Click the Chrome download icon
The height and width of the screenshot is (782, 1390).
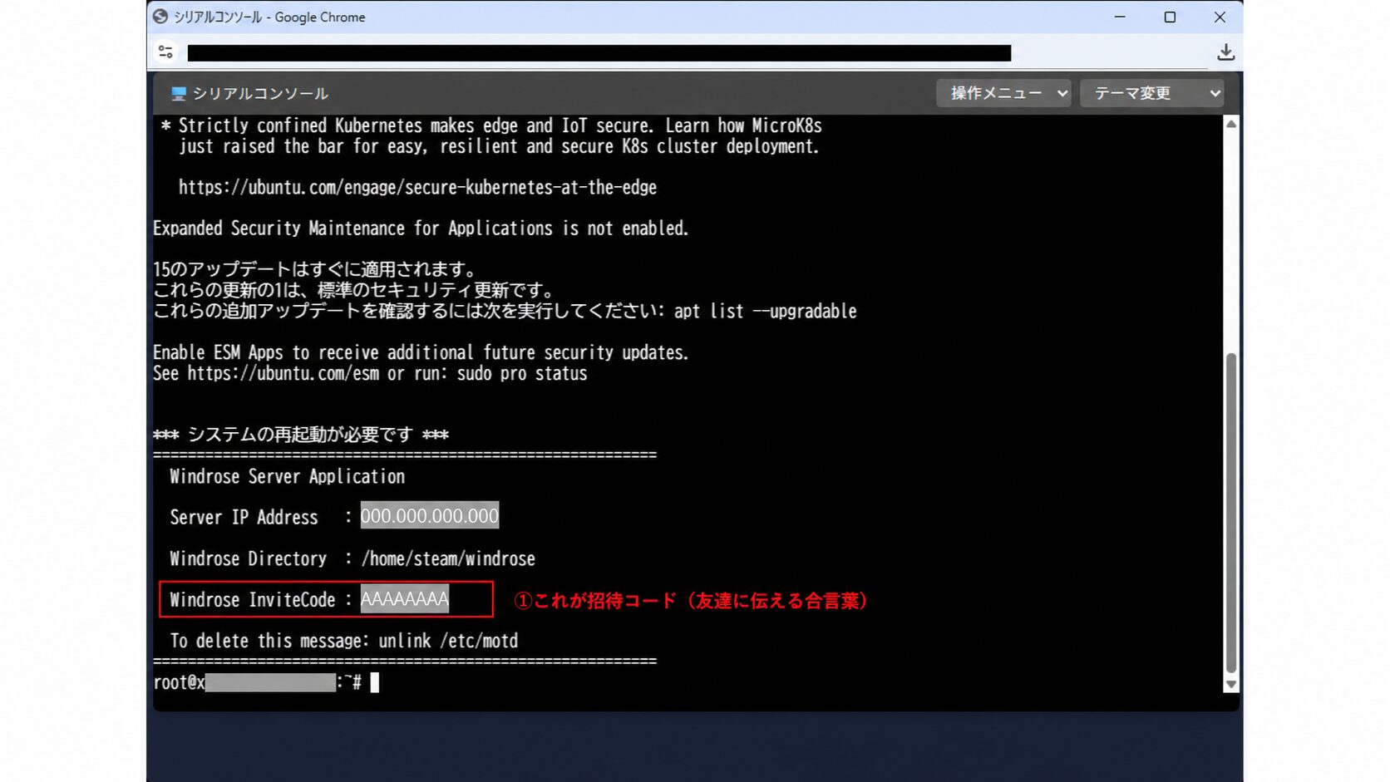tap(1225, 52)
